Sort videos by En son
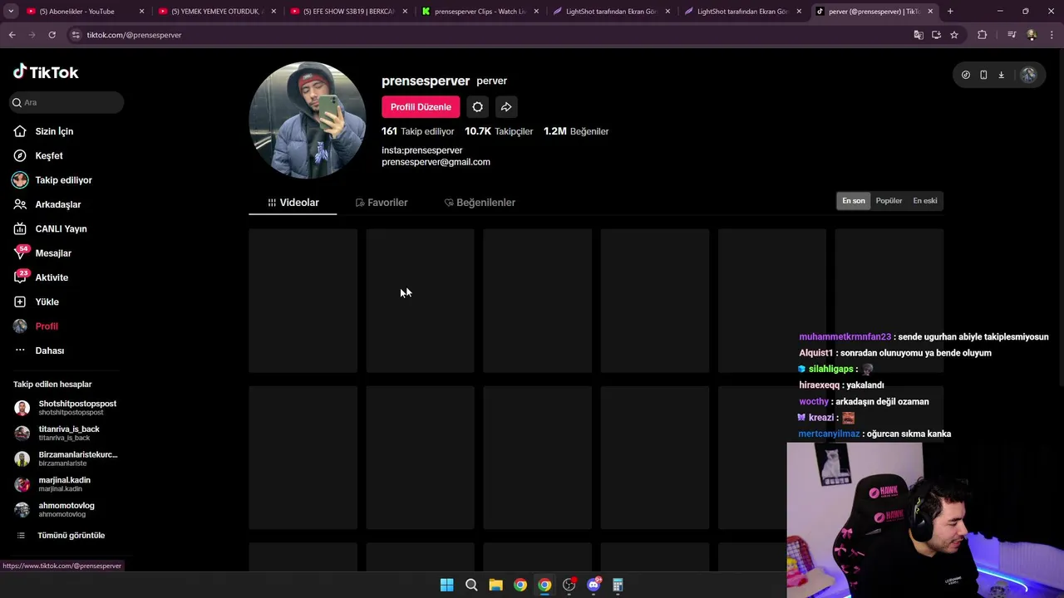 854,201
